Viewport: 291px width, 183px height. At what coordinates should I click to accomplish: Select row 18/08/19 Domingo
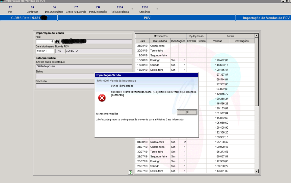(195, 60)
